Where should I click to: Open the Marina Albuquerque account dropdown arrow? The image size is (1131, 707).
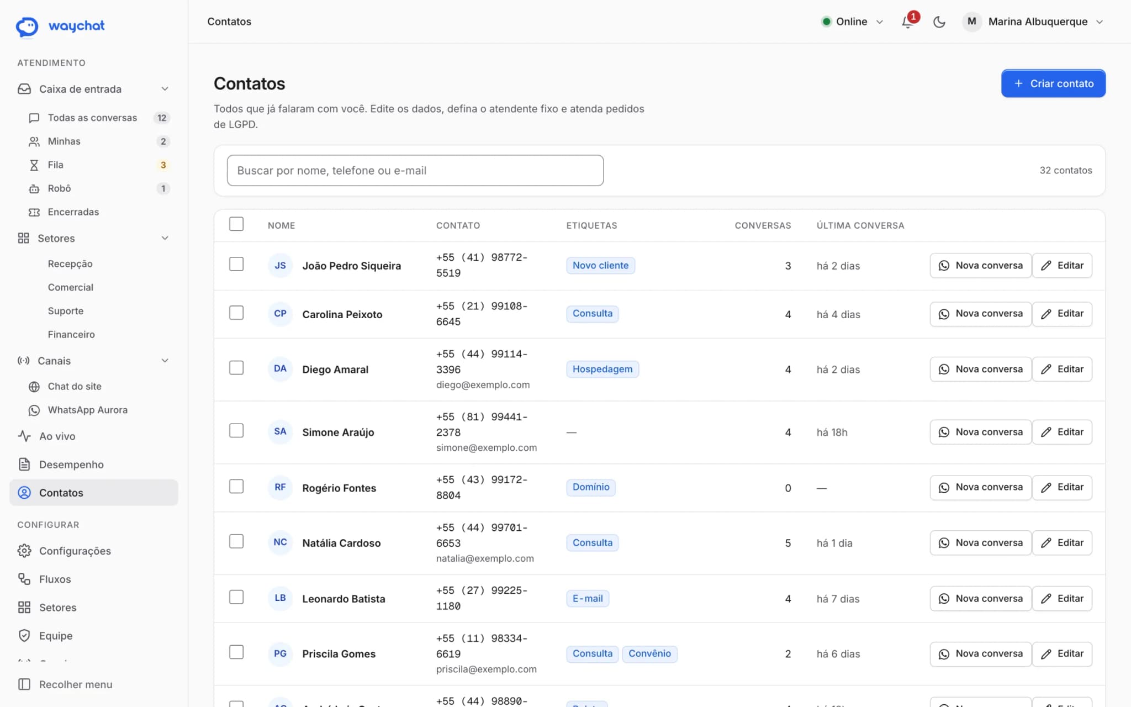coord(1099,22)
